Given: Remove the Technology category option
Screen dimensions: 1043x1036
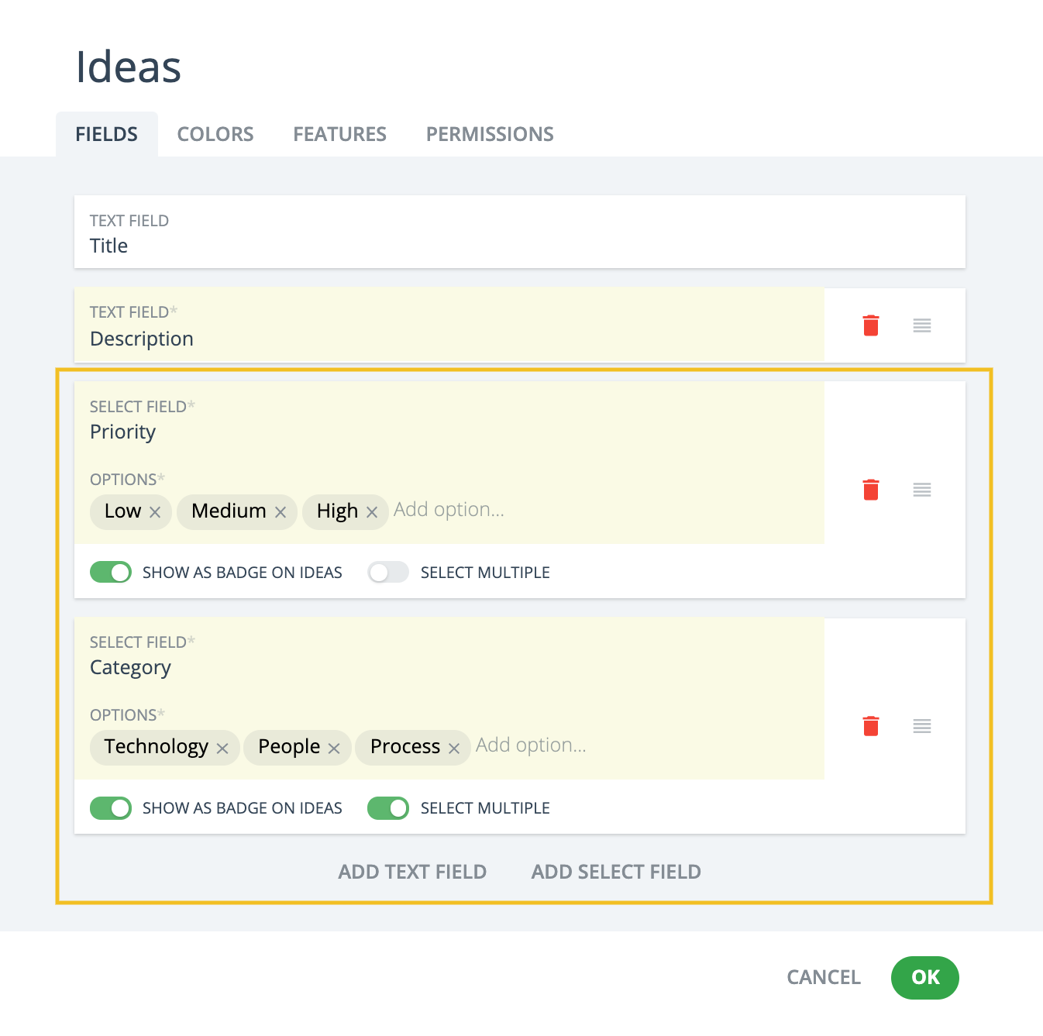Looking at the screenshot, I should [x=222, y=749].
